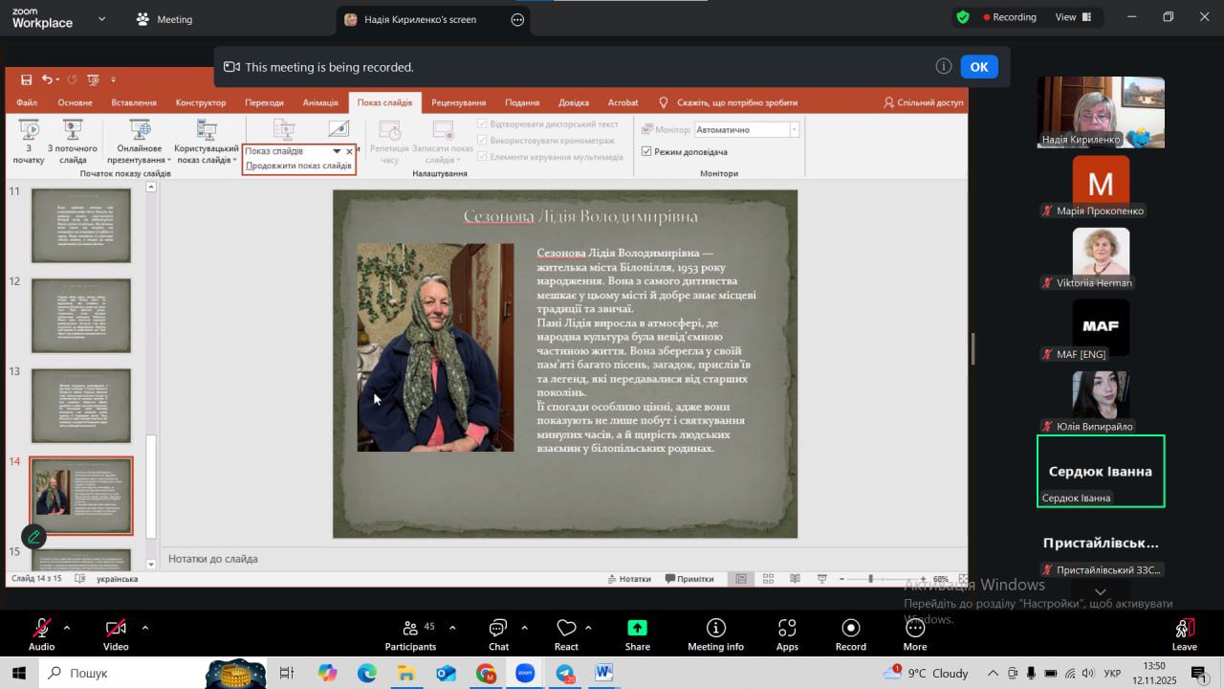Click the green annotation pencil icon
Screen dimensions: 1224x689
click(33, 537)
